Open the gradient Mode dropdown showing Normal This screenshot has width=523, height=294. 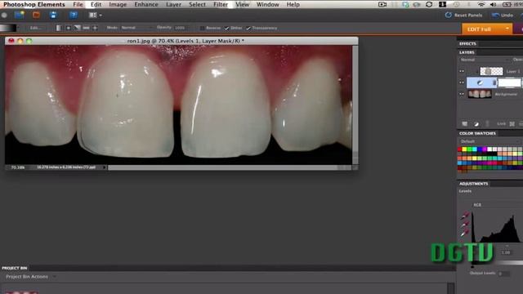[x=136, y=28]
